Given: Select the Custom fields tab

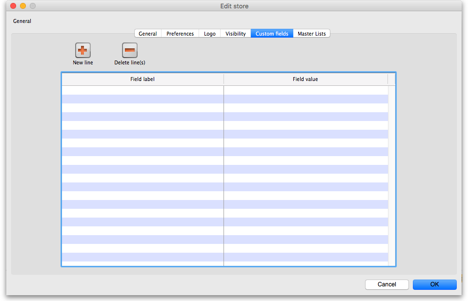Looking at the screenshot, I should click(x=271, y=34).
